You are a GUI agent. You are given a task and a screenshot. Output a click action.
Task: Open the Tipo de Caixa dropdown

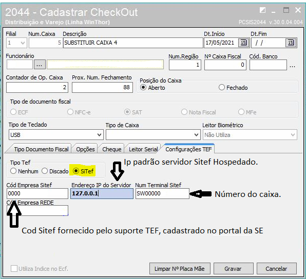(196, 135)
